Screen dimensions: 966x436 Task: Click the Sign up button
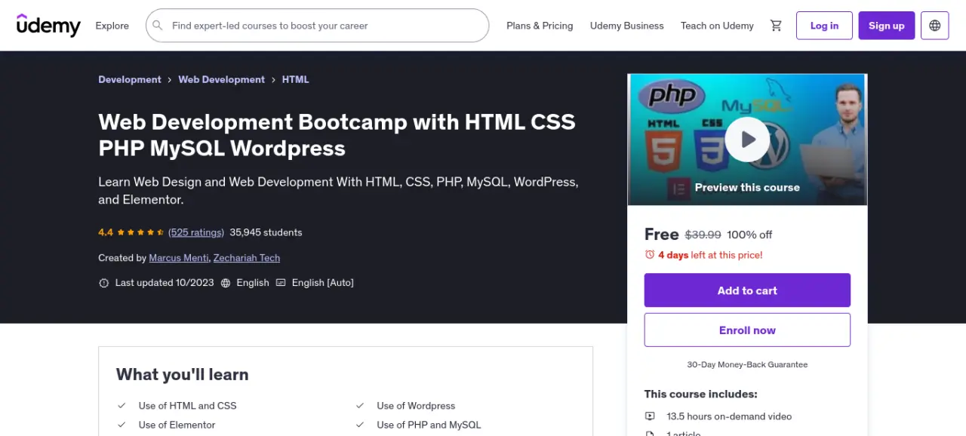pos(886,26)
